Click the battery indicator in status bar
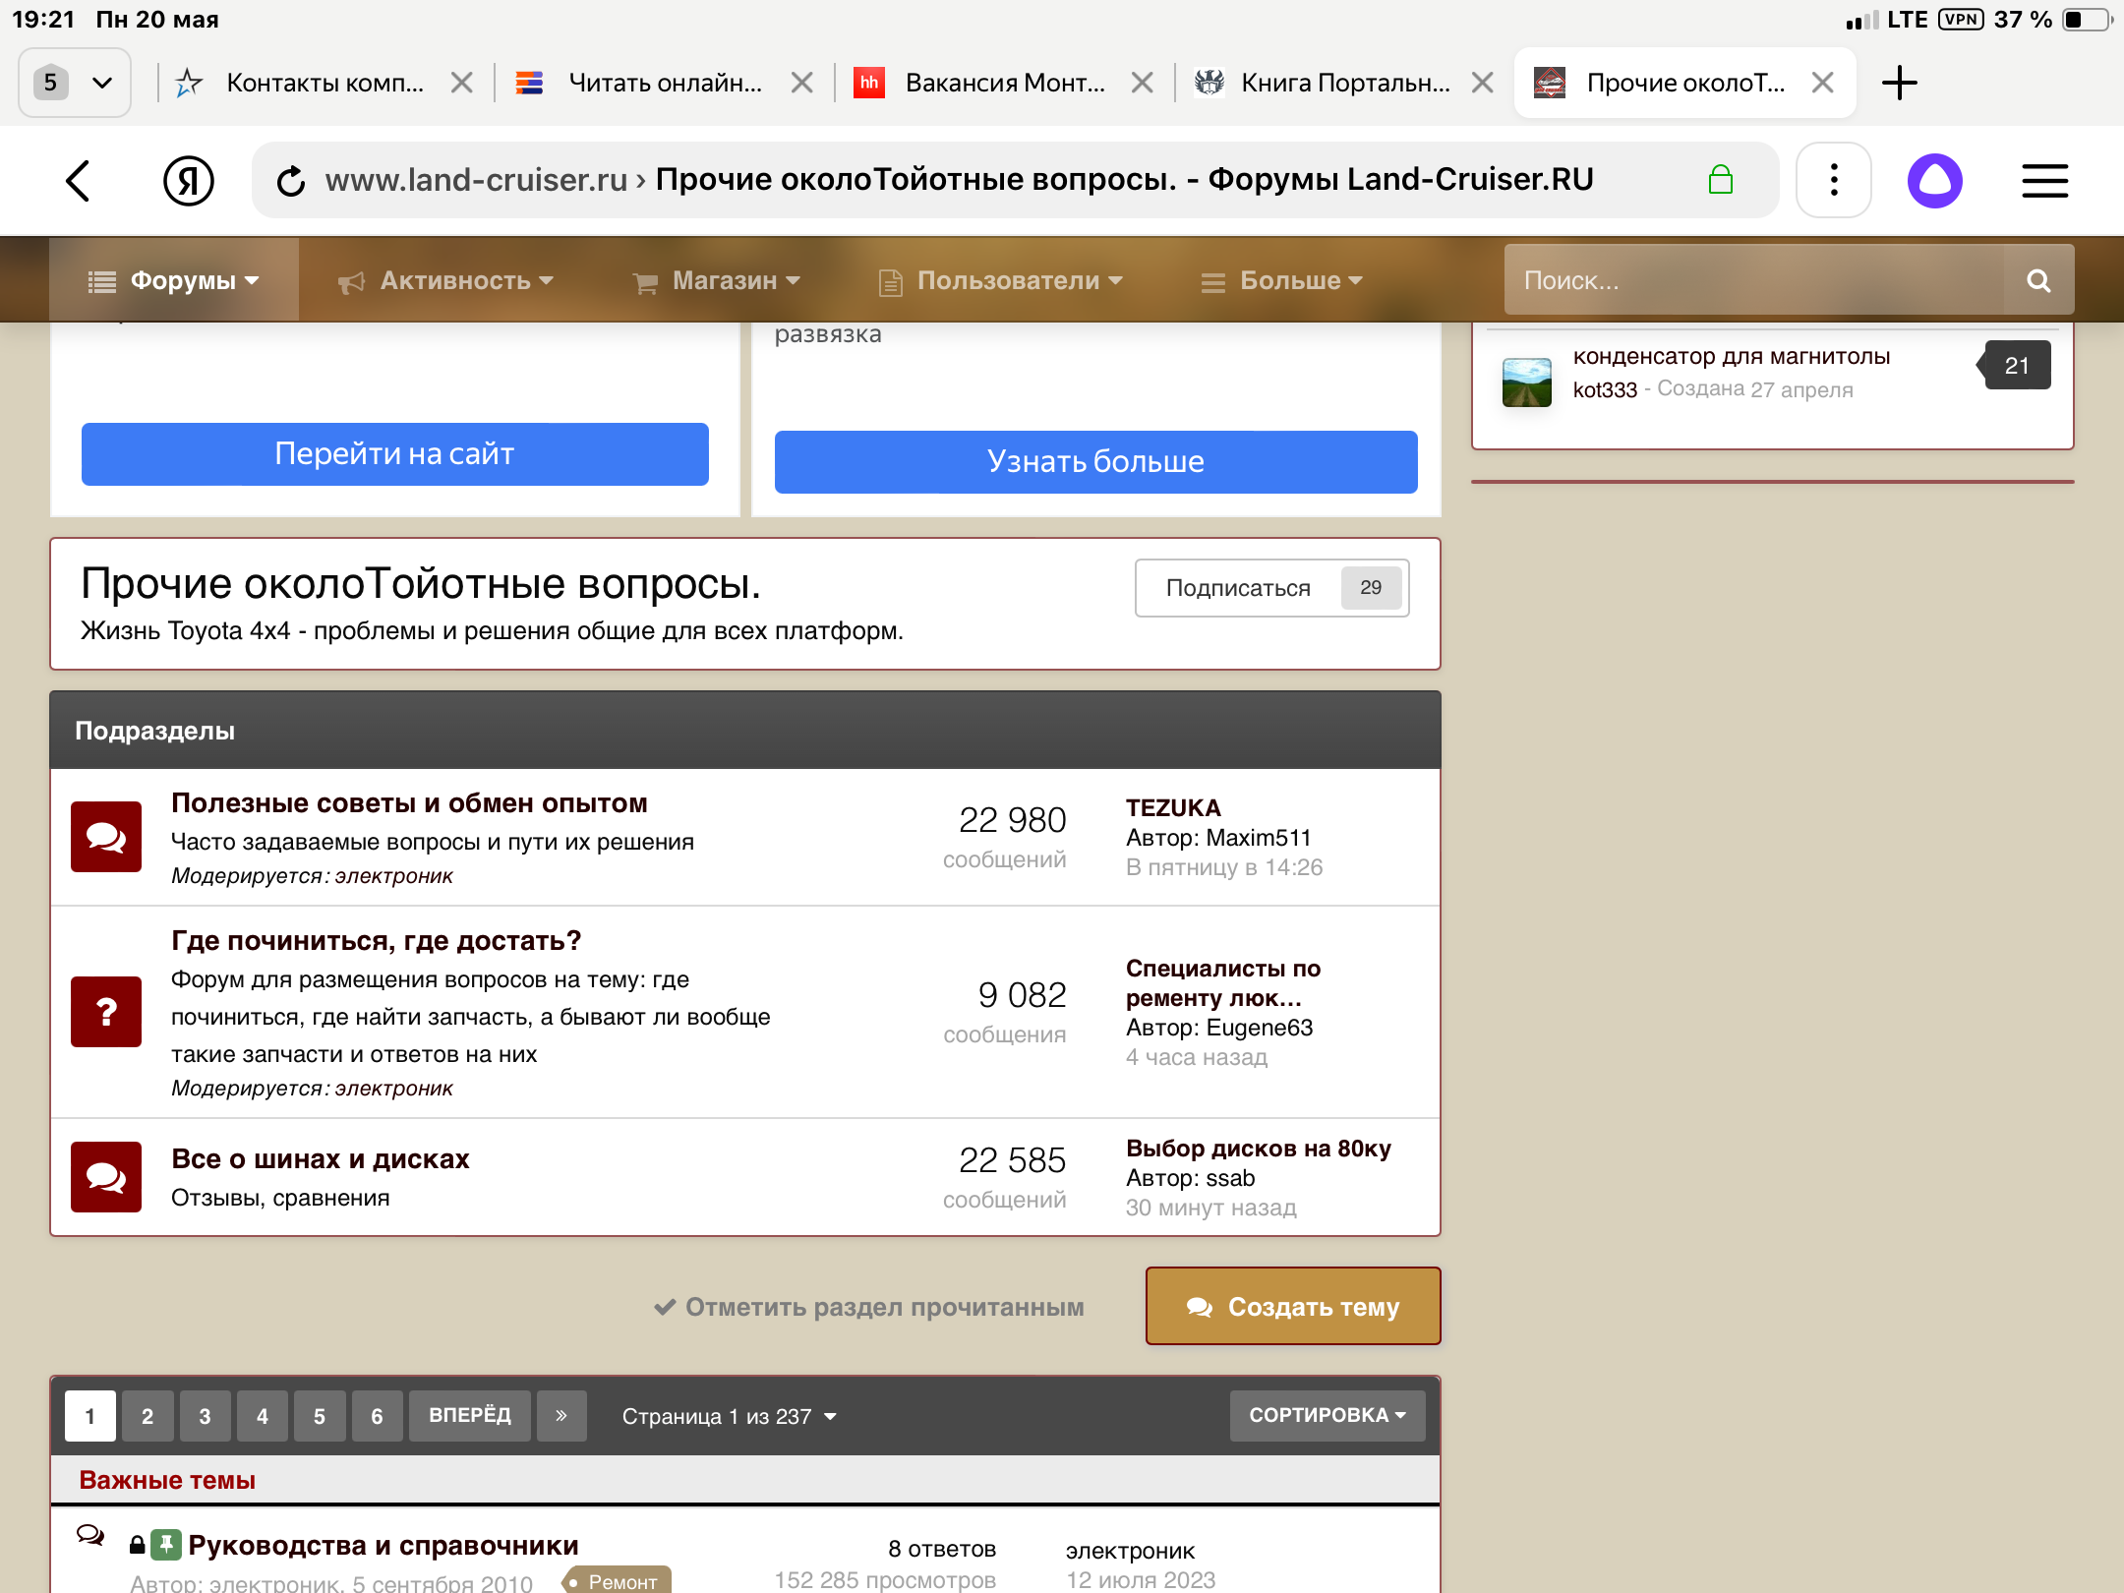2124x1593 pixels. click(2087, 20)
